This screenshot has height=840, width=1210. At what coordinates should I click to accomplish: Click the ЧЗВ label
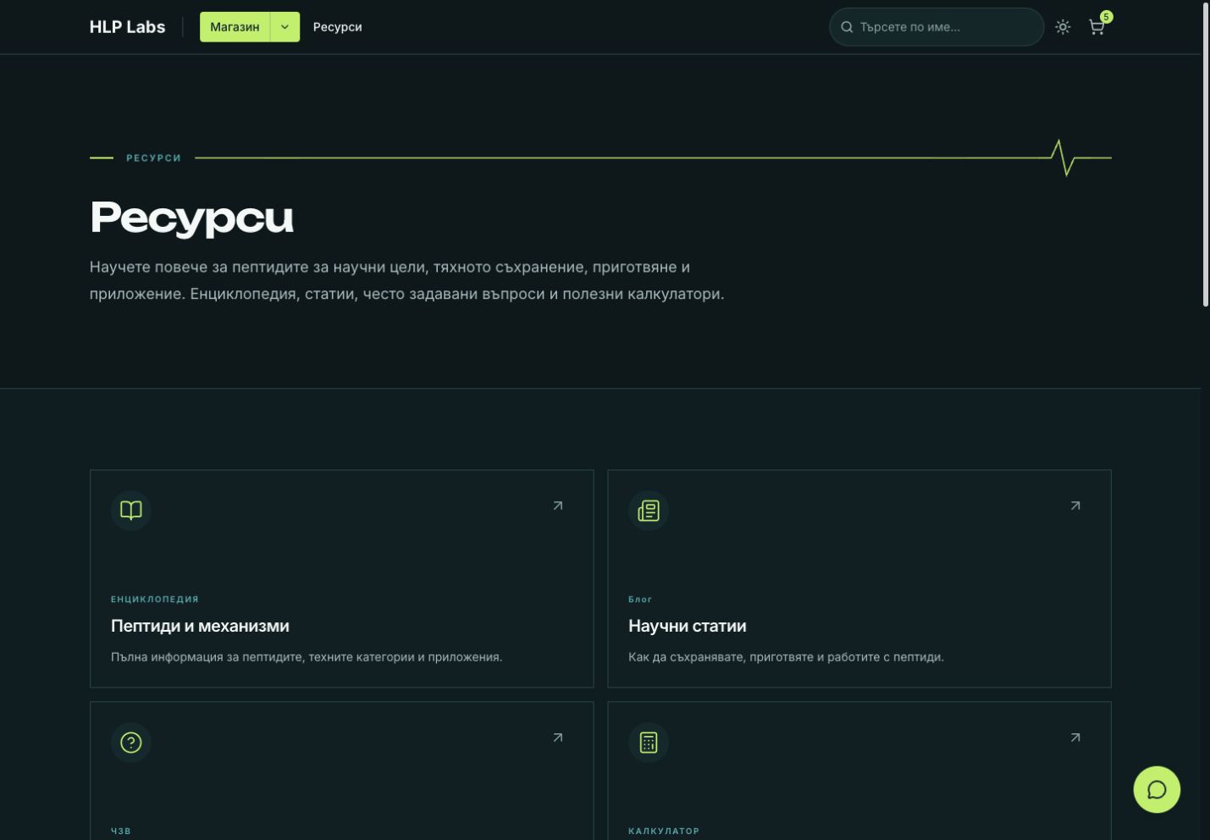(121, 831)
